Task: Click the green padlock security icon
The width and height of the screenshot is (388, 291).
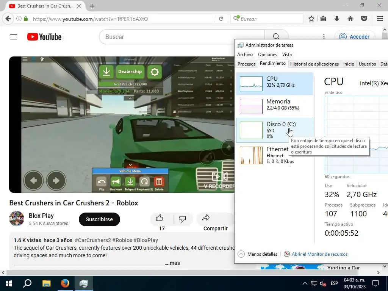Action: coord(26,19)
